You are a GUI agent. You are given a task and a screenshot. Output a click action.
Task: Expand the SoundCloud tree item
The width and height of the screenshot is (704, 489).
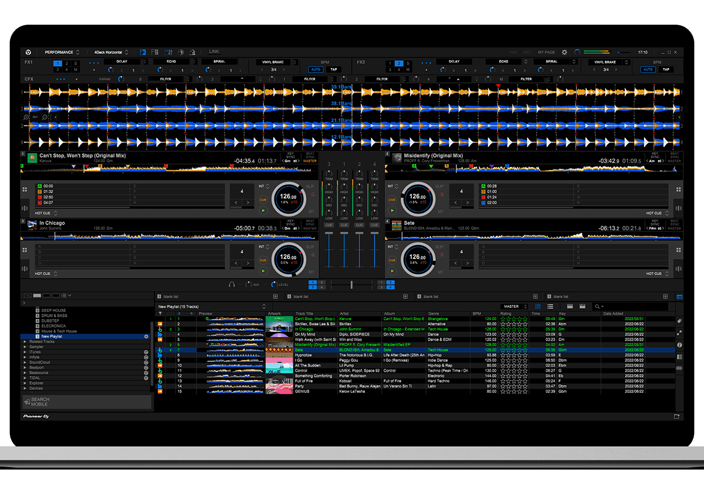(24, 362)
